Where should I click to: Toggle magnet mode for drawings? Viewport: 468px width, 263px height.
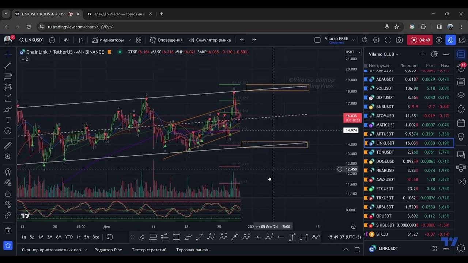(x=8, y=172)
